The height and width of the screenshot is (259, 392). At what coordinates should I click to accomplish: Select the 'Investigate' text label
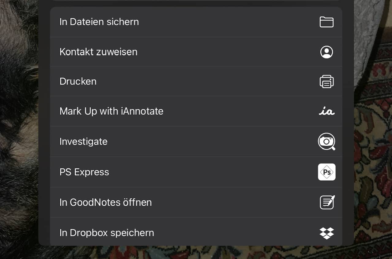coord(83,142)
